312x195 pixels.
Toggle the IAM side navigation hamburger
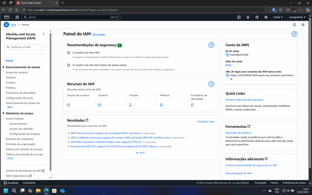click(x=6, y=25)
